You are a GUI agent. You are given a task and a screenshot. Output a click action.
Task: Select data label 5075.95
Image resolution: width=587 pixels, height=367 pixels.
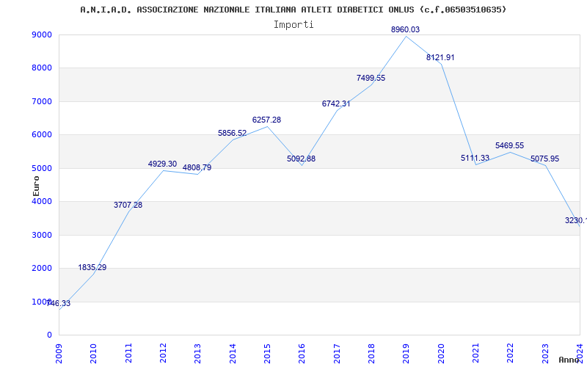544,159
